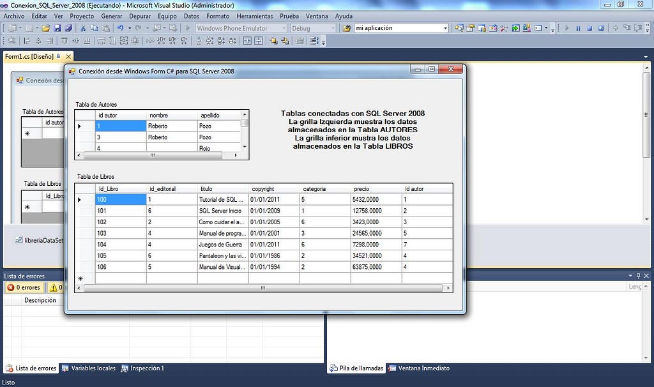The width and height of the screenshot is (654, 387).
Task: Open the Herramientas menu
Action: pyautogui.click(x=254, y=16)
